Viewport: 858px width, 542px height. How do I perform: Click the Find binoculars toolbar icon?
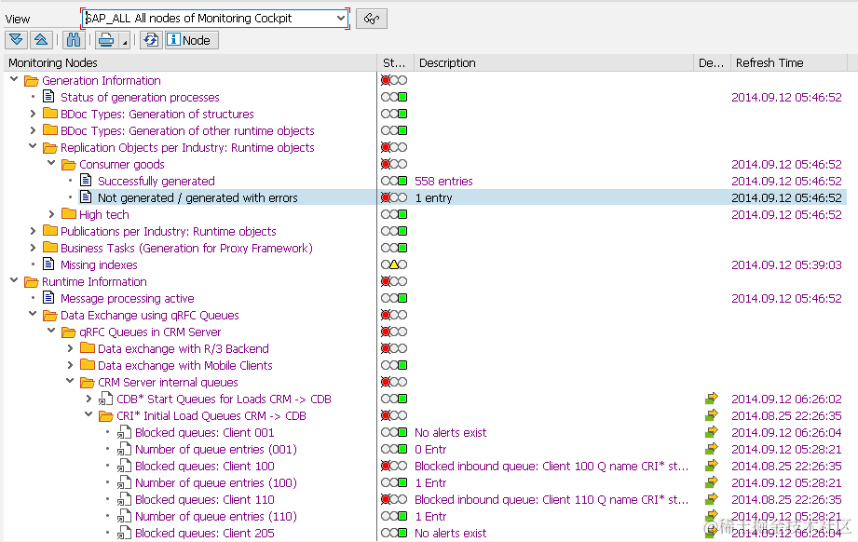[x=74, y=40]
